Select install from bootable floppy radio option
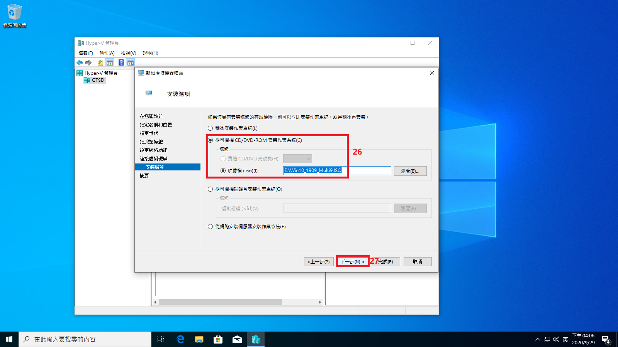Viewport: 618px width, 347px height. (211, 189)
